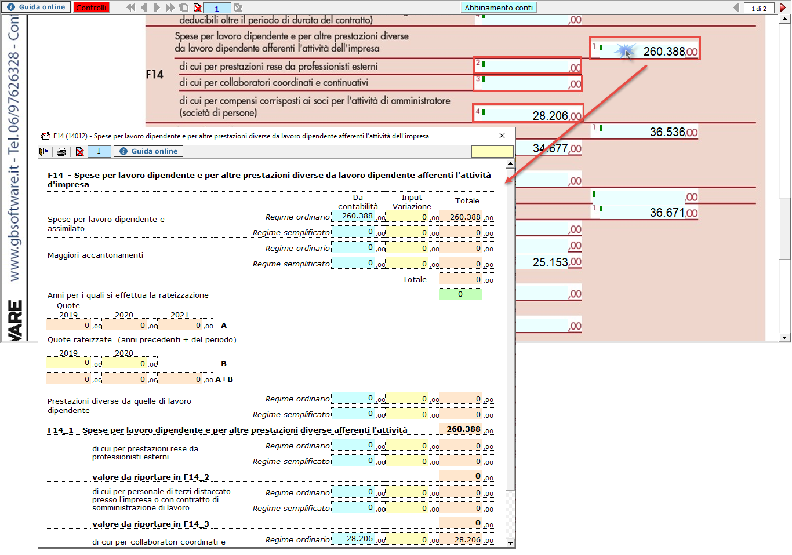Click the red Controlli button
This screenshot has width=792, height=555.
click(92, 8)
